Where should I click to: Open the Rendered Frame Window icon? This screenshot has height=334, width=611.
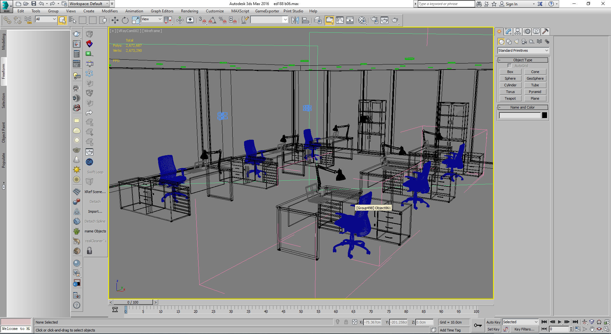point(384,20)
